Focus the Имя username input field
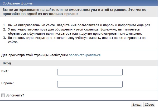This screenshot has height=108, width=159. [x=90, y=72]
